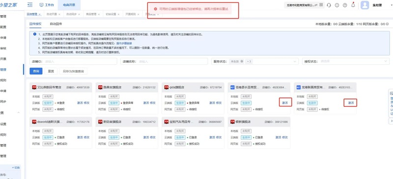Open the notification bell

[x=353, y=5]
